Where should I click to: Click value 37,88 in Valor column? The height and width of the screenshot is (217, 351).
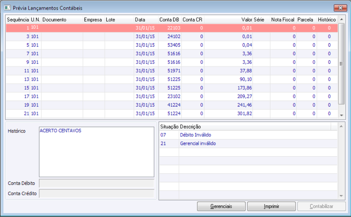click(x=246, y=71)
